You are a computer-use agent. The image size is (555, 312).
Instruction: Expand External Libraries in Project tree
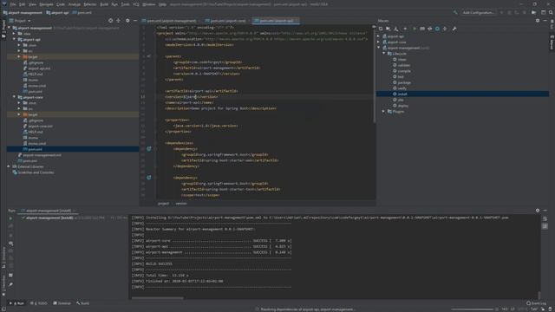click(x=9, y=166)
